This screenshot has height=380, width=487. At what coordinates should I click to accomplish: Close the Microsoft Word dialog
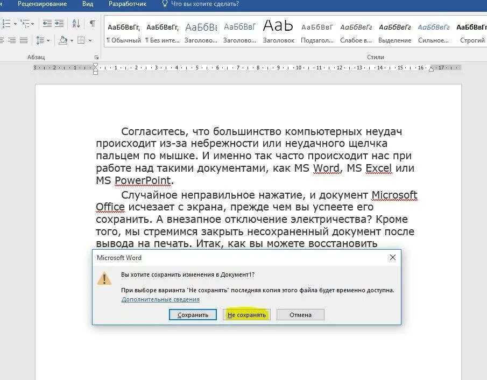point(393,257)
